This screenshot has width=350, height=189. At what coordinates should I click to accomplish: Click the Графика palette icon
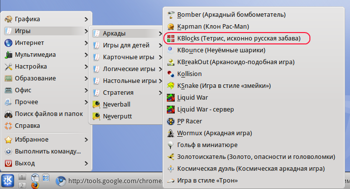click(x=8, y=19)
